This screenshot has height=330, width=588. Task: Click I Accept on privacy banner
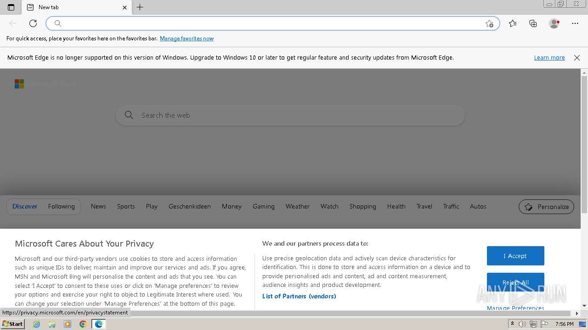point(515,256)
